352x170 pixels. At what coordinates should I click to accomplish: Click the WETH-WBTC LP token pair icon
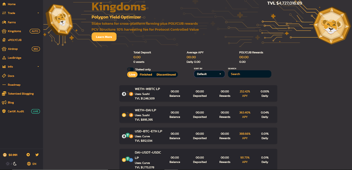[127, 94]
